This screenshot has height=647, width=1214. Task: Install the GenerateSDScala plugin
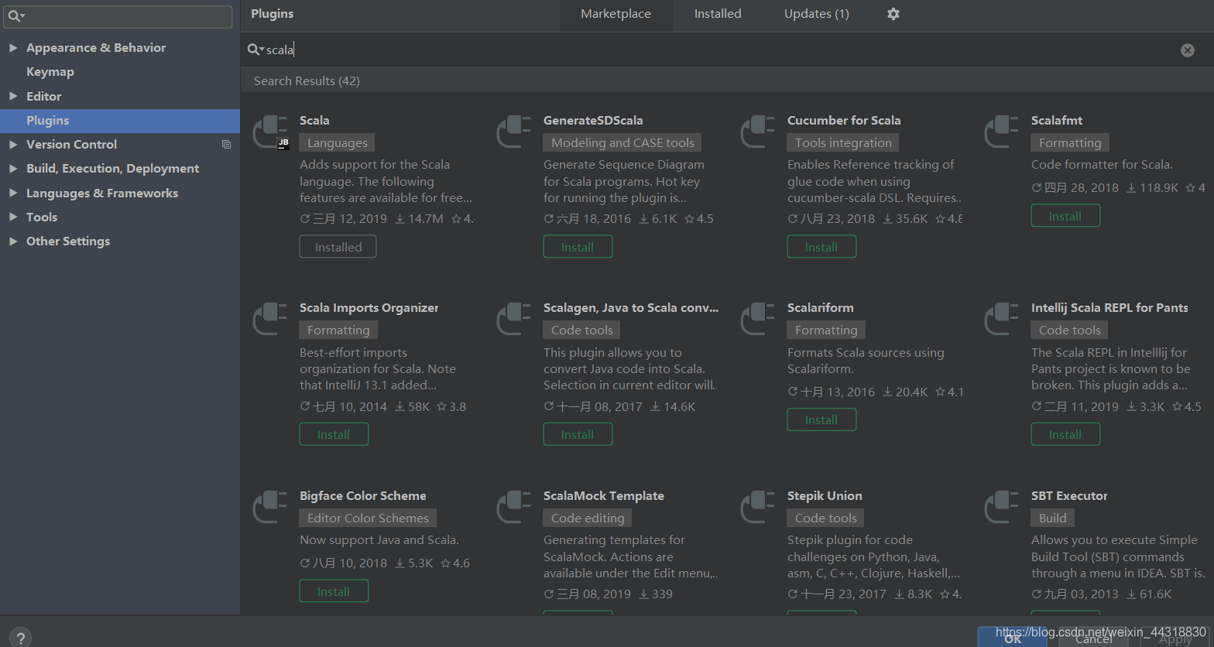pyautogui.click(x=578, y=247)
